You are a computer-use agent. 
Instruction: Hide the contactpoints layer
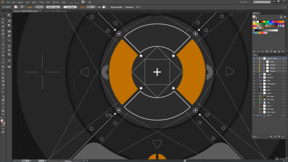click(x=254, y=84)
